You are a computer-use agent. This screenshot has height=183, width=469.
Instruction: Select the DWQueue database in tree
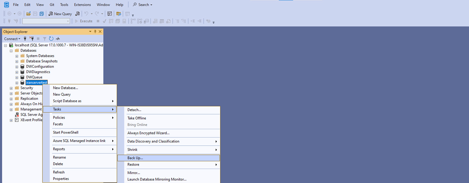[34, 77]
